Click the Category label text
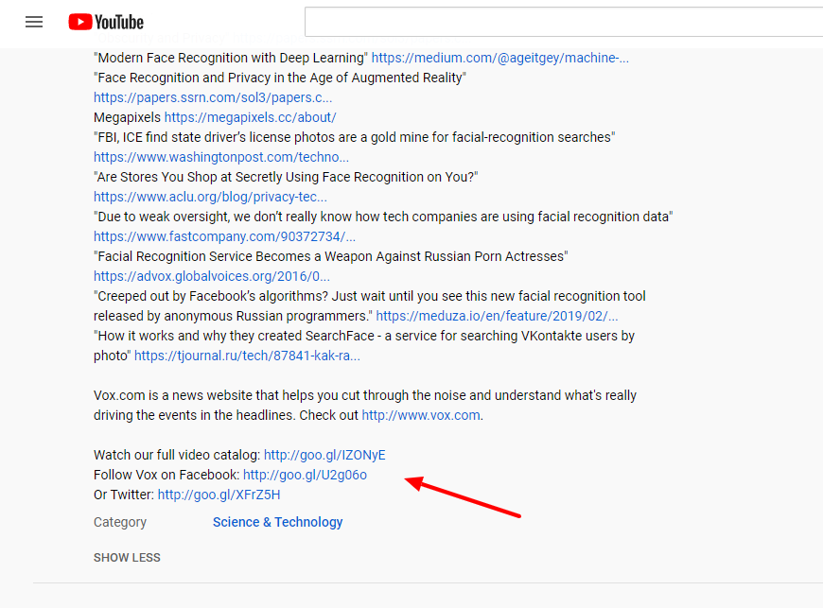 click(x=119, y=521)
